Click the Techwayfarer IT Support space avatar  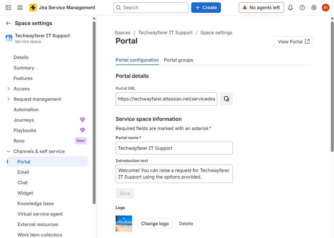click(x=9, y=38)
